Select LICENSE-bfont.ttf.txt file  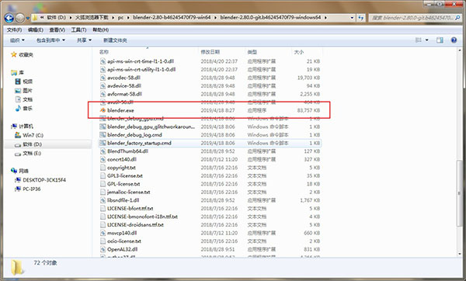click(x=210, y=208)
